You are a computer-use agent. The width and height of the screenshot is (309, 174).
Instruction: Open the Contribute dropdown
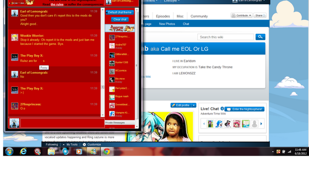pos(241,15)
